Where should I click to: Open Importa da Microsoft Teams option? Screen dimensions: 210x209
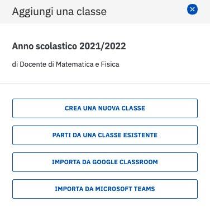(105, 189)
